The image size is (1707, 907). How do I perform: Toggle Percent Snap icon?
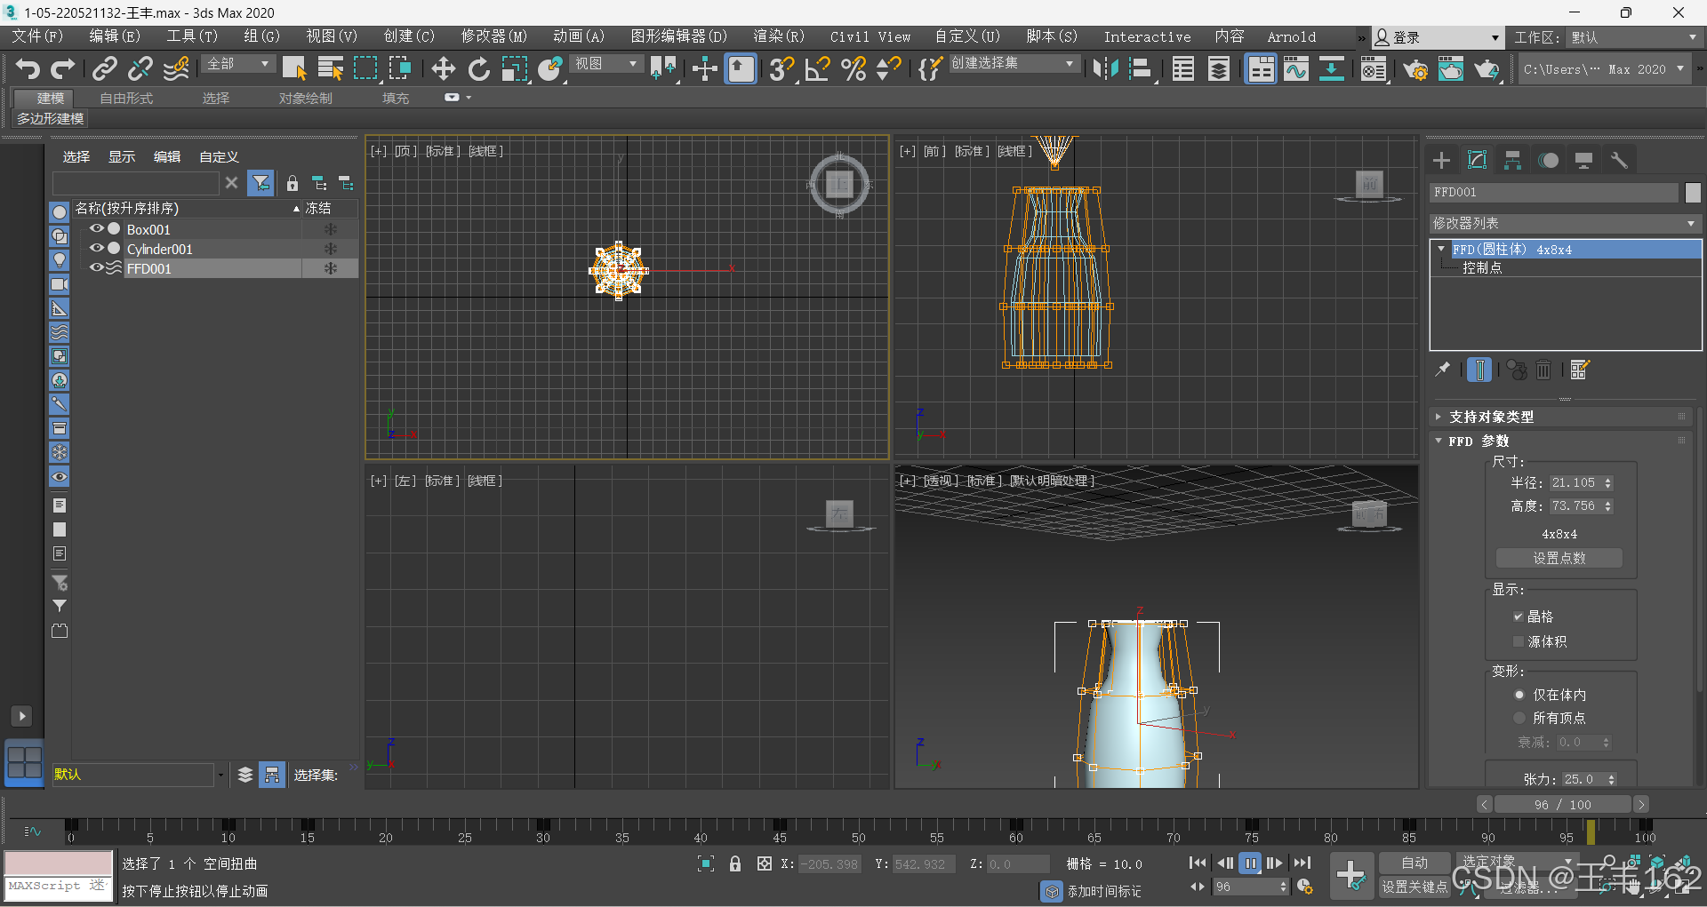coord(853,68)
